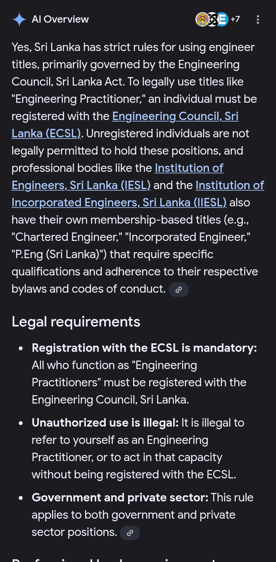The width and height of the screenshot is (276, 562).
Task: Open the black interlocked-knot source favicon
Action: click(212, 19)
